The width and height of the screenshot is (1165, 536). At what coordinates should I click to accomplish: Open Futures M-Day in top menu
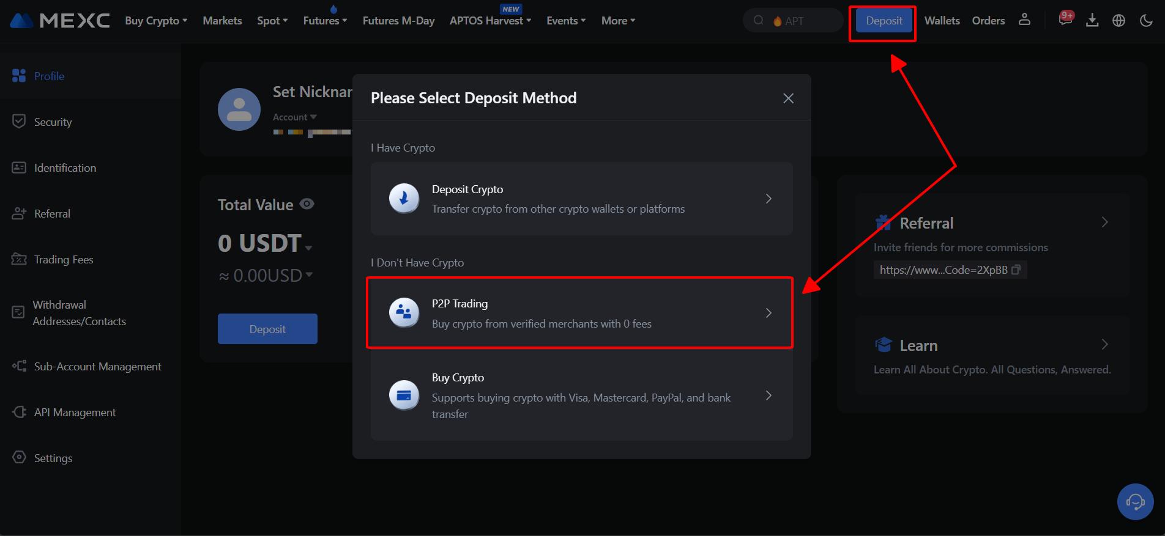[398, 21]
